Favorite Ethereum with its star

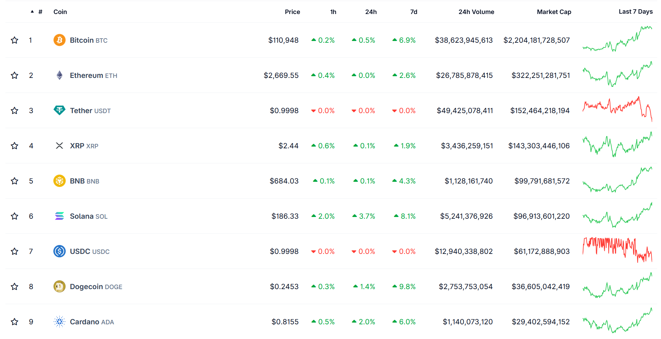[14, 76]
